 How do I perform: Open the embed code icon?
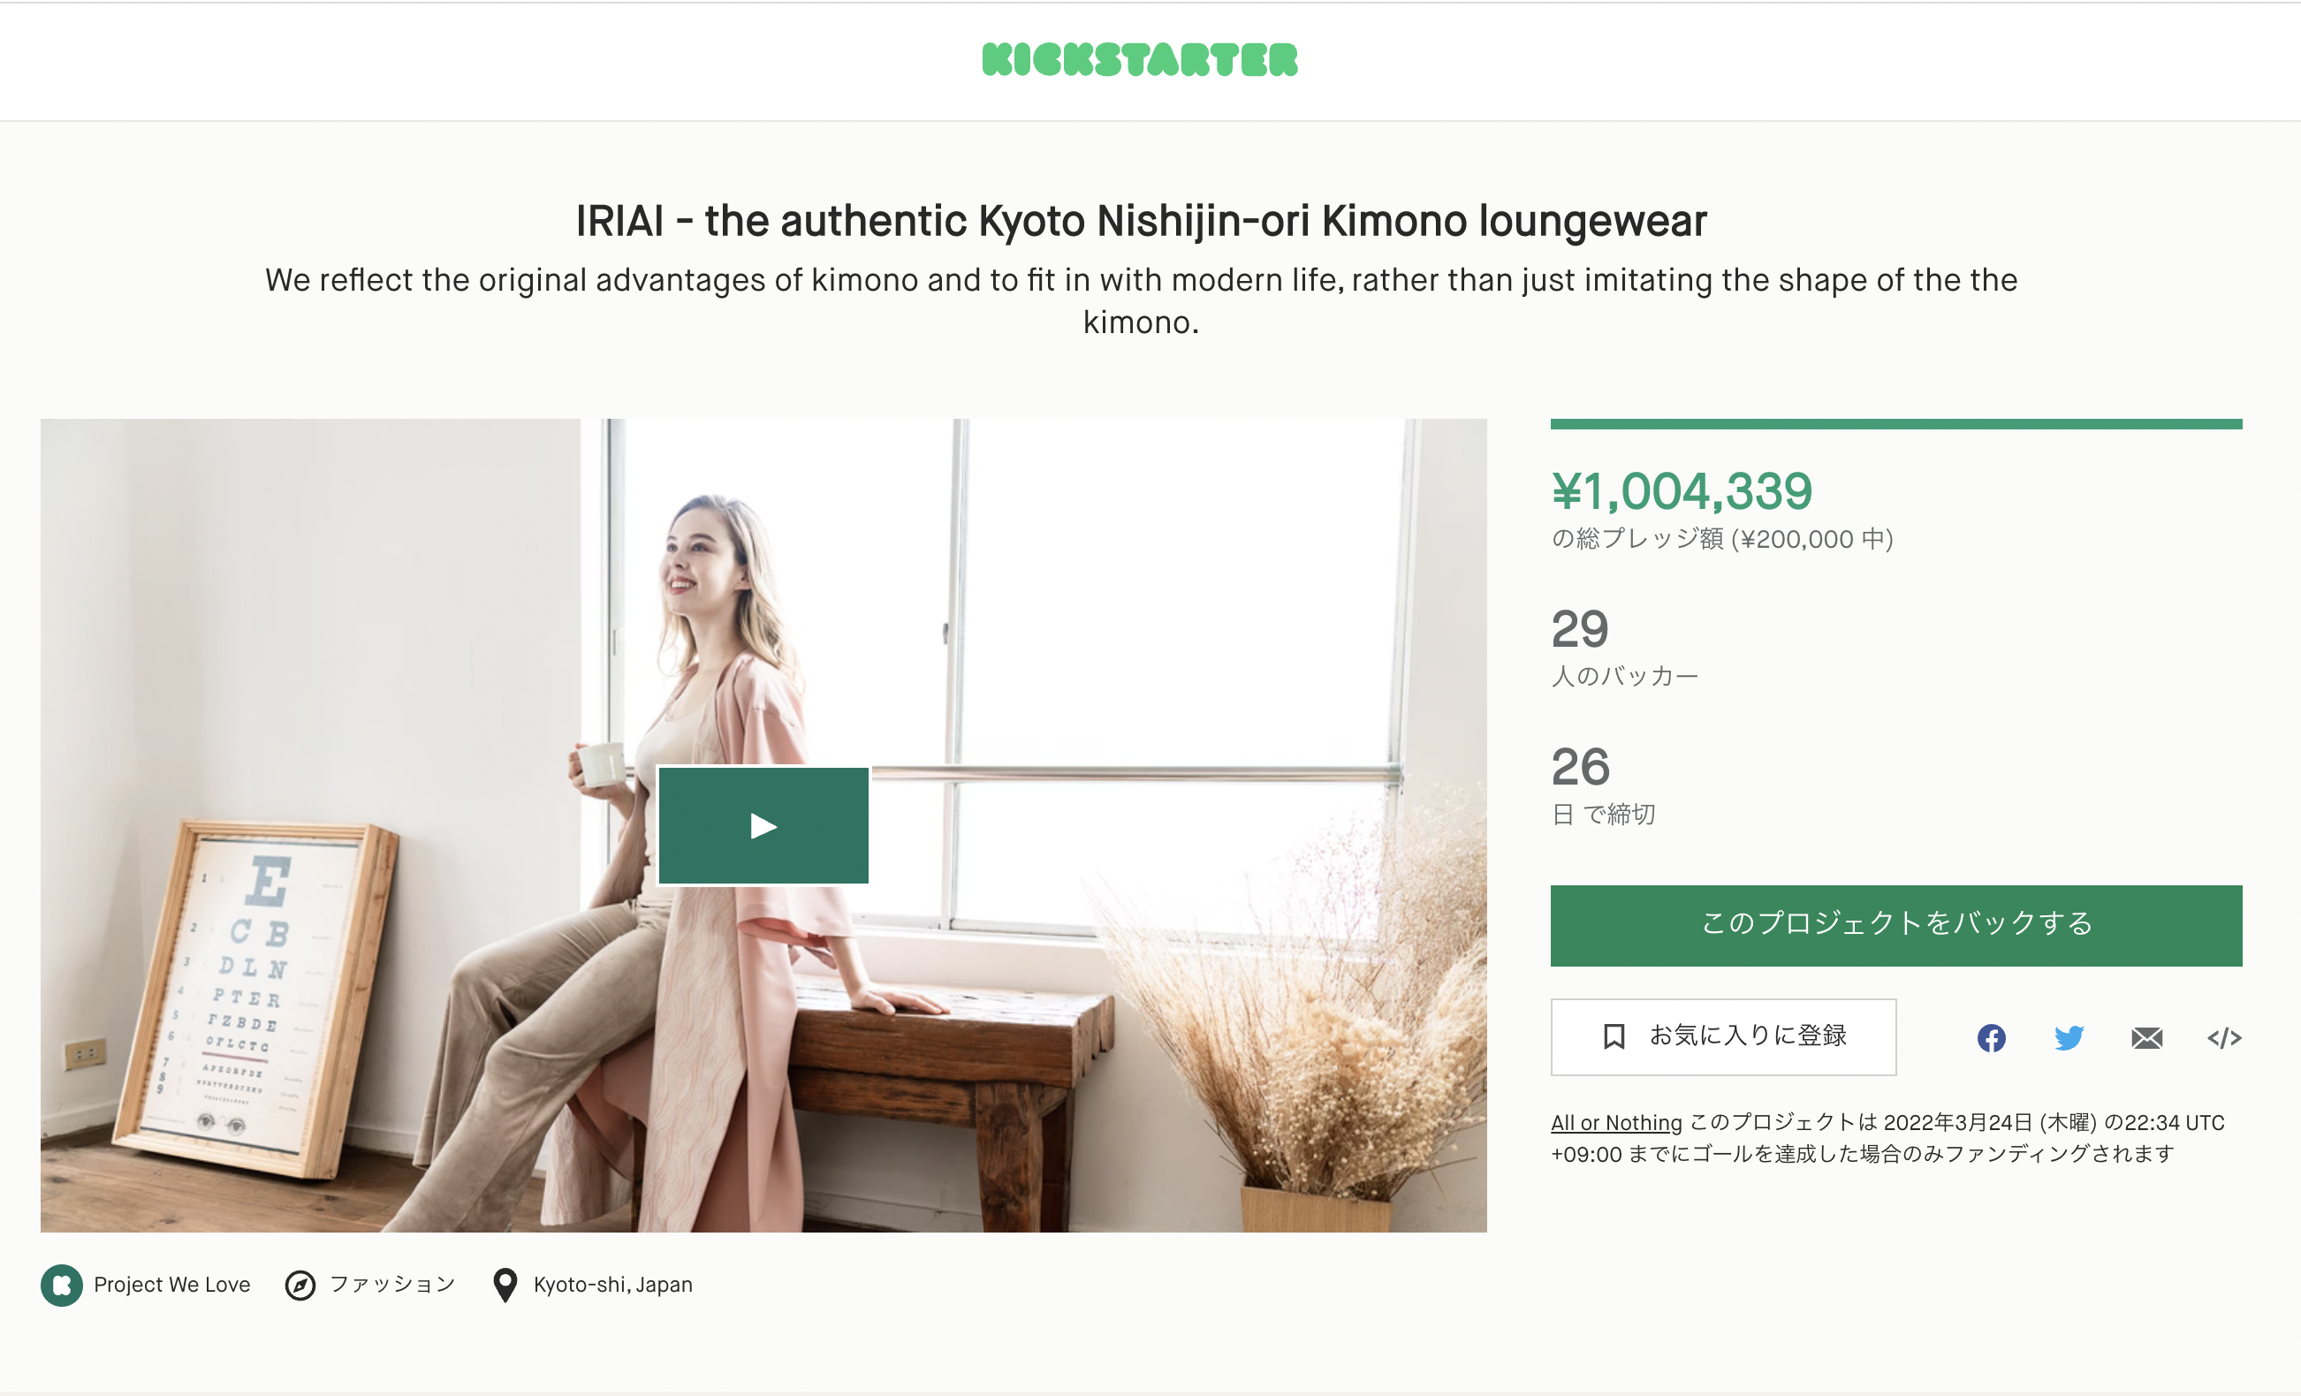tap(2223, 1037)
